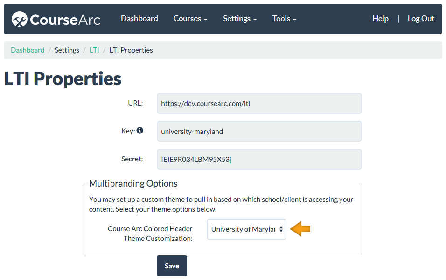Click the Course Arc Colored Header label

[150, 233]
